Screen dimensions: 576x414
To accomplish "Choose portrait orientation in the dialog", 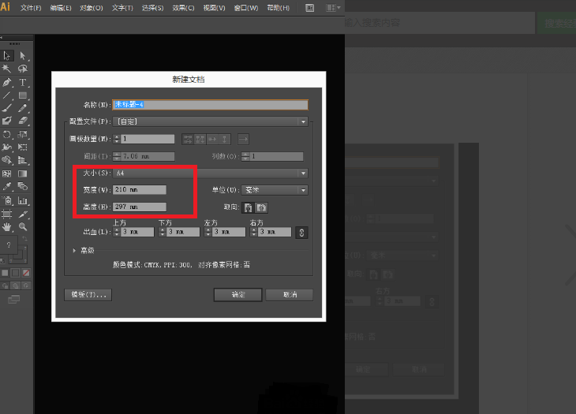I will click(x=249, y=207).
